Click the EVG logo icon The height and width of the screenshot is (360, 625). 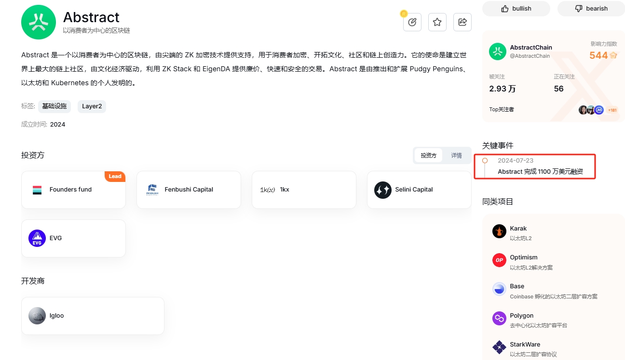[37, 238]
